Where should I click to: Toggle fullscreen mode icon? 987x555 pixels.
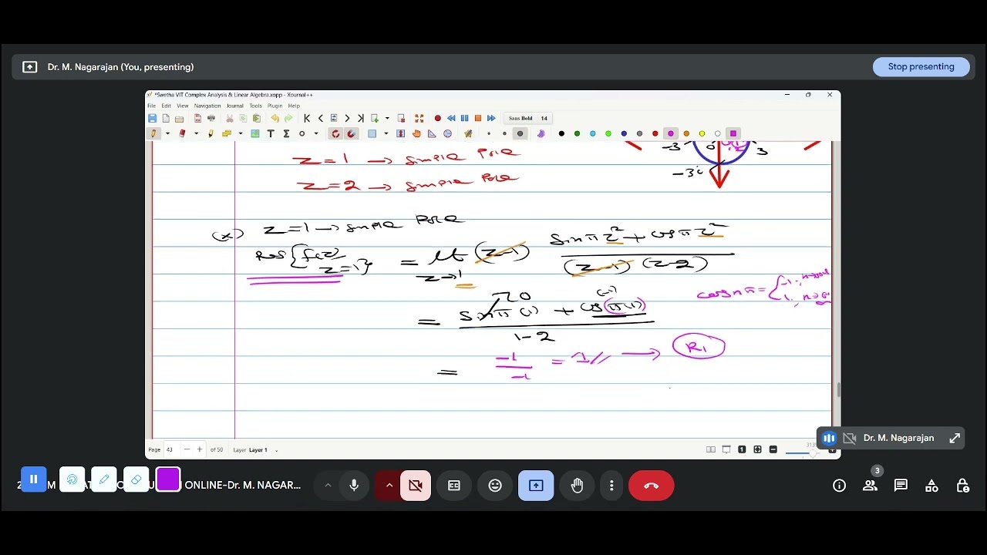[419, 118]
